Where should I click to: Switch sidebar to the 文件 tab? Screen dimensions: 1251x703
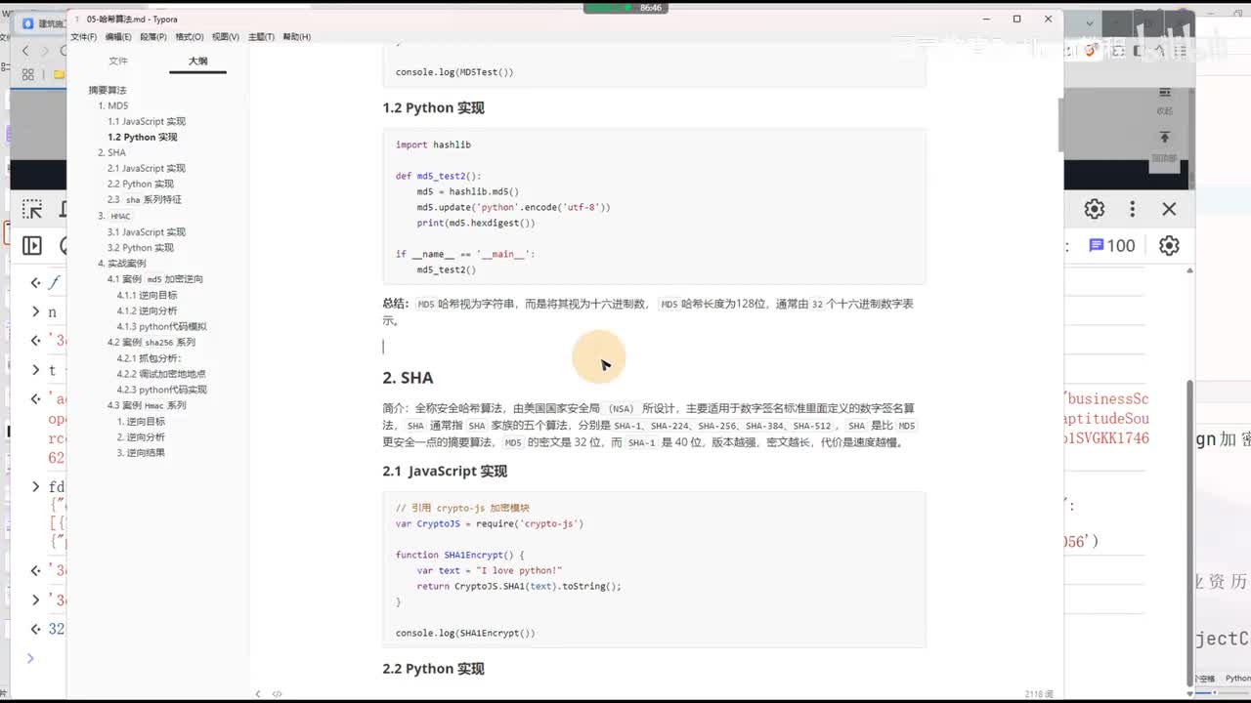click(x=118, y=61)
